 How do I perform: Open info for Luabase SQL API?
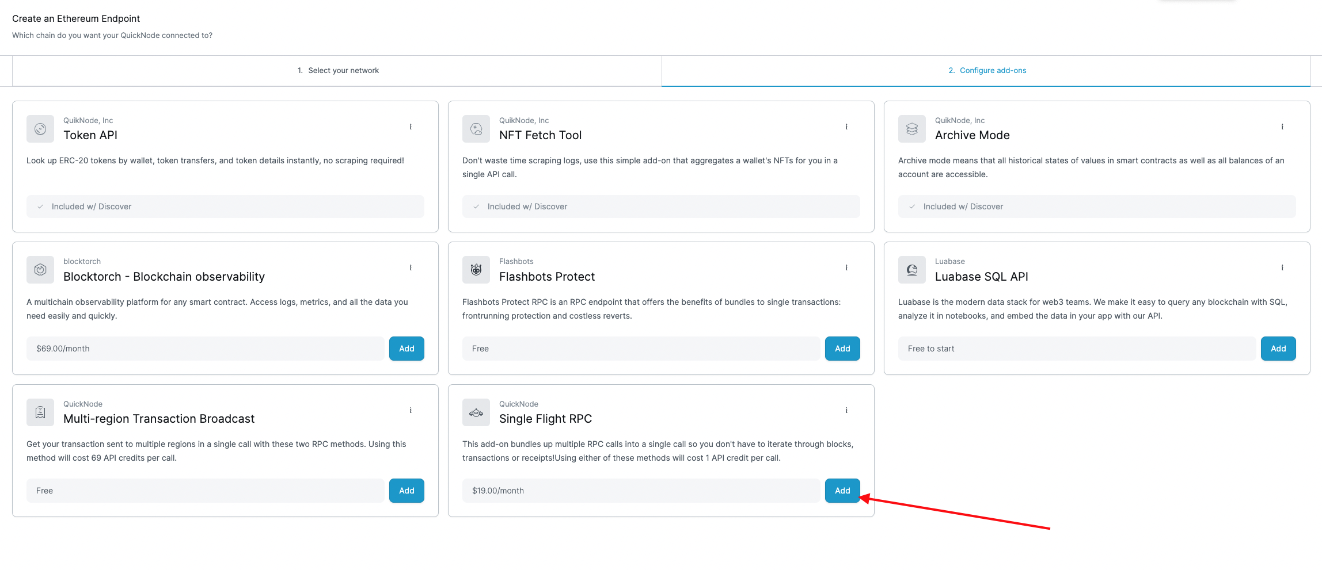[1282, 267]
